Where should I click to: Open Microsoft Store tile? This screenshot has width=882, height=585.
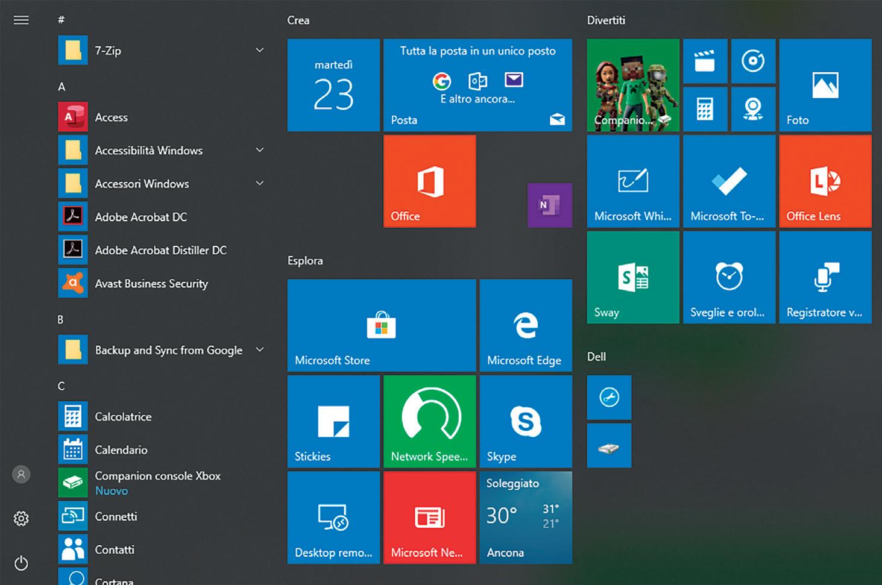point(382,325)
